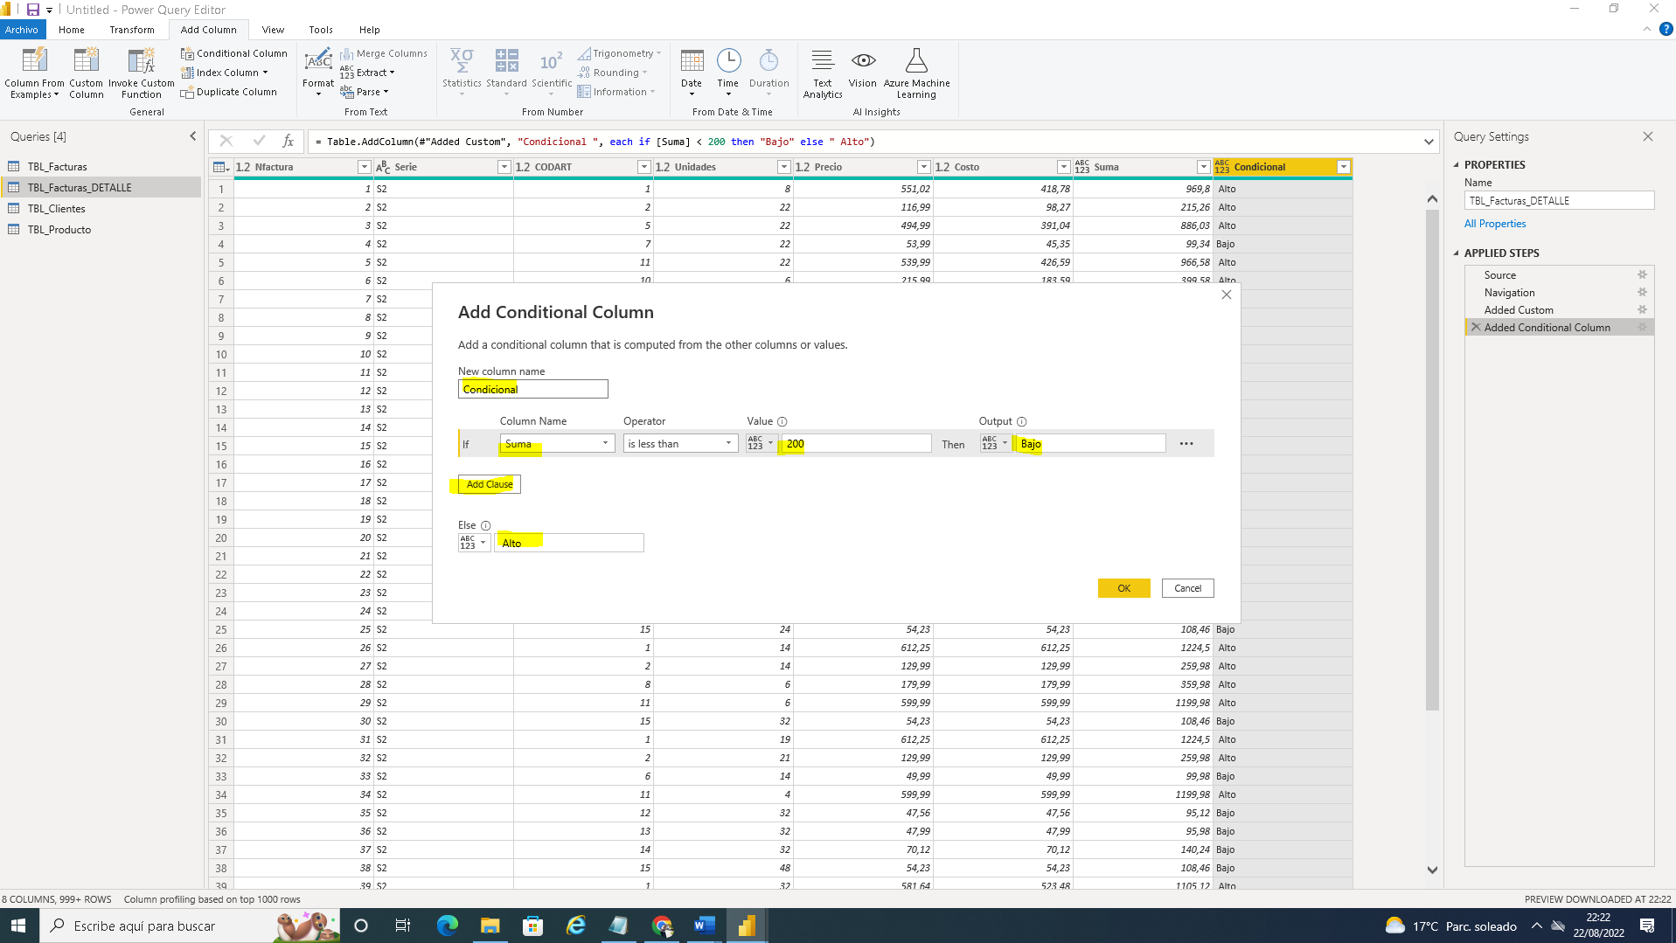The width and height of the screenshot is (1676, 943).
Task: Collapse the Queries pane
Action: click(x=193, y=136)
